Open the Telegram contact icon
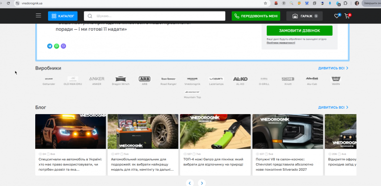381x186 pixels. [50, 46]
